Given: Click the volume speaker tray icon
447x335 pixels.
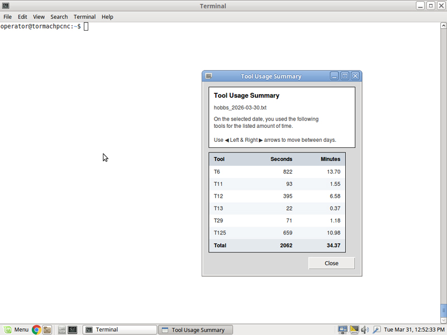Looking at the screenshot, I should 365,329.
